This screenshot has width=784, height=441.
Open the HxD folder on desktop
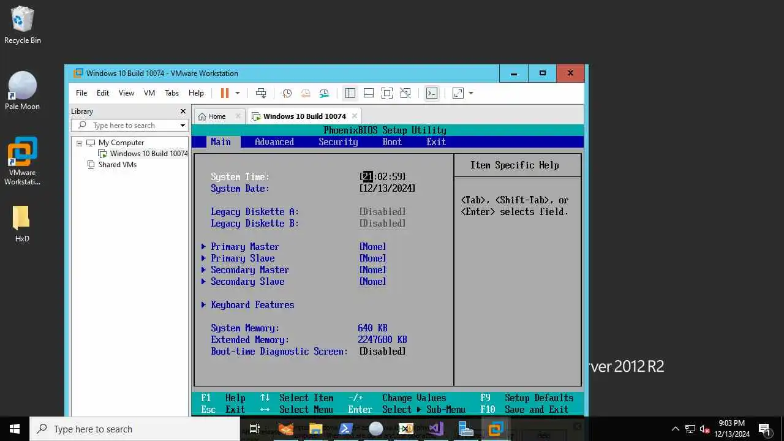(x=22, y=224)
